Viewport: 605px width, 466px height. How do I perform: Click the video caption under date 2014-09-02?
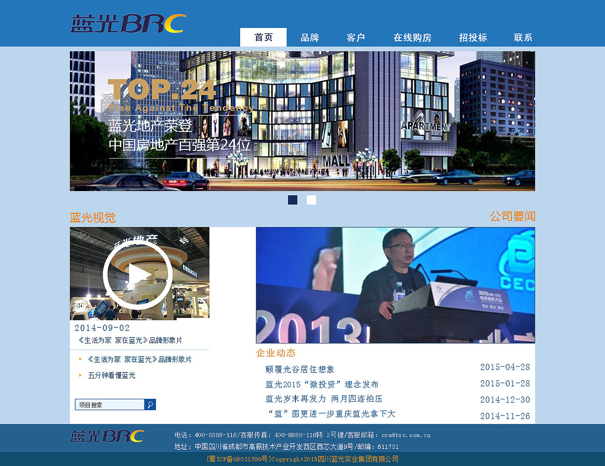tap(130, 340)
